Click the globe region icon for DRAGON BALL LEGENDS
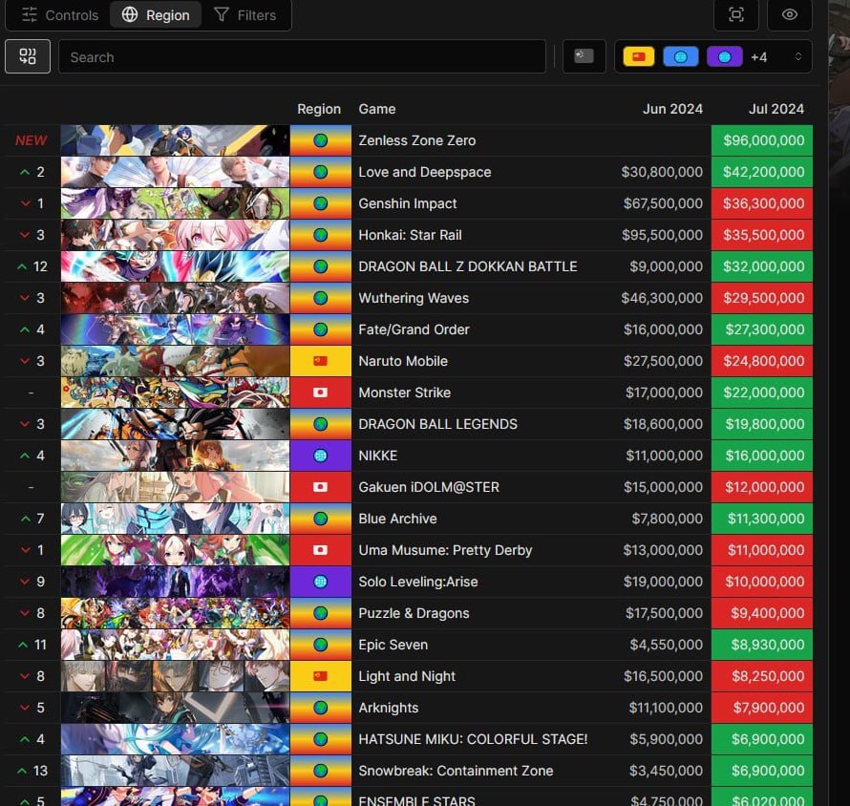Image resolution: width=850 pixels, height=806 pixels. click(x=320, y=424)
